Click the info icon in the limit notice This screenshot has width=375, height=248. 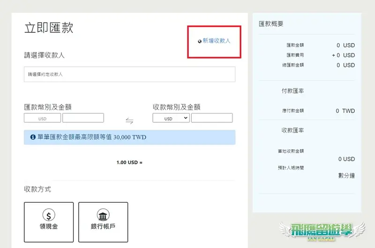(33, 137)
